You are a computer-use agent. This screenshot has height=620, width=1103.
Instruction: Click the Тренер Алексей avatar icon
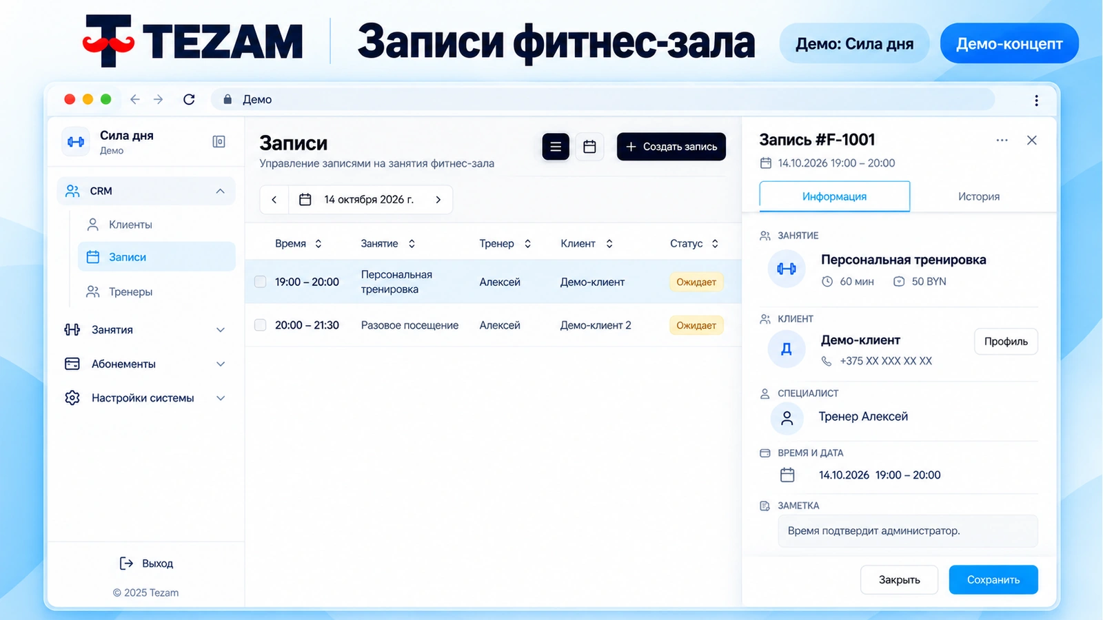(x=787, y=417)
